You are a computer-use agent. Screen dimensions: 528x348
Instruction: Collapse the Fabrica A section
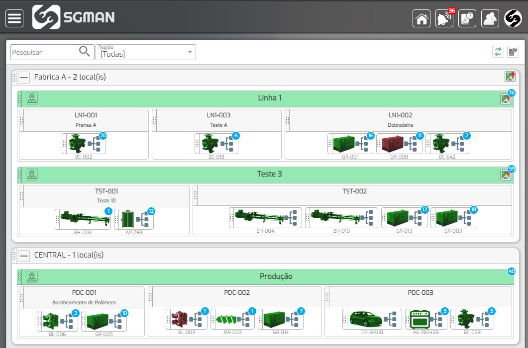pos(23,77)
